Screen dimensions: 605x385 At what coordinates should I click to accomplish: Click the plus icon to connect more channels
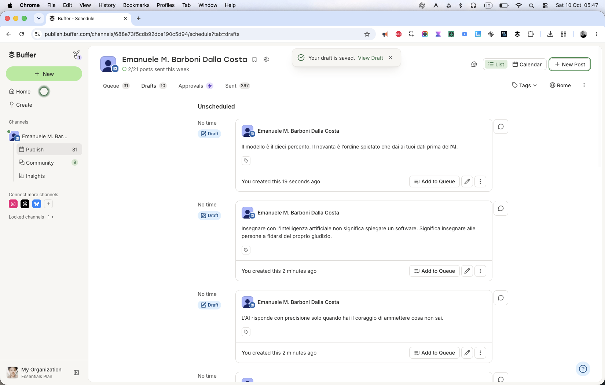[x=48, y=204]
